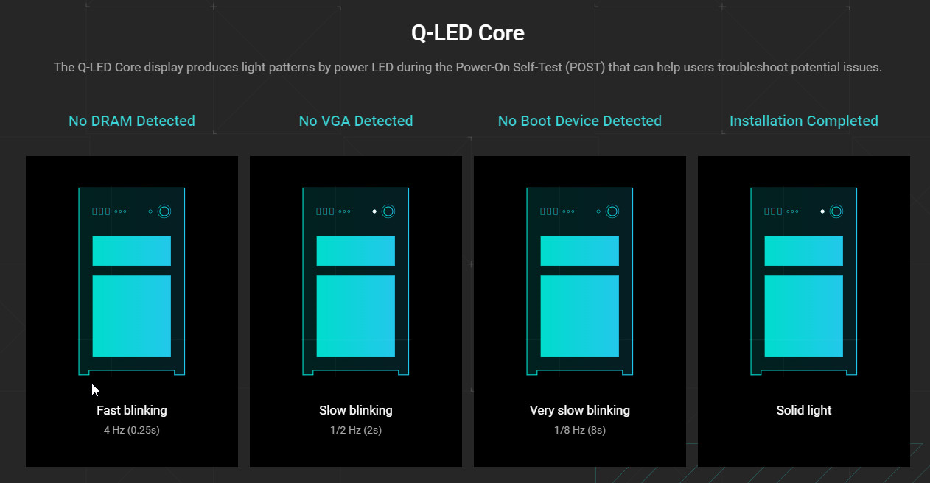Screen dimensions: 930x483
Task: Select the No Boot Device Detected heading
Action: pos(580,121)
